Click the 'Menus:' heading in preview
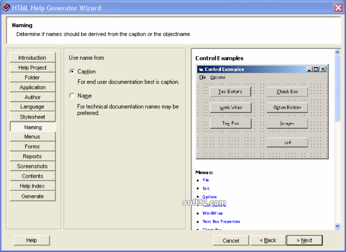 click(204, 172)
